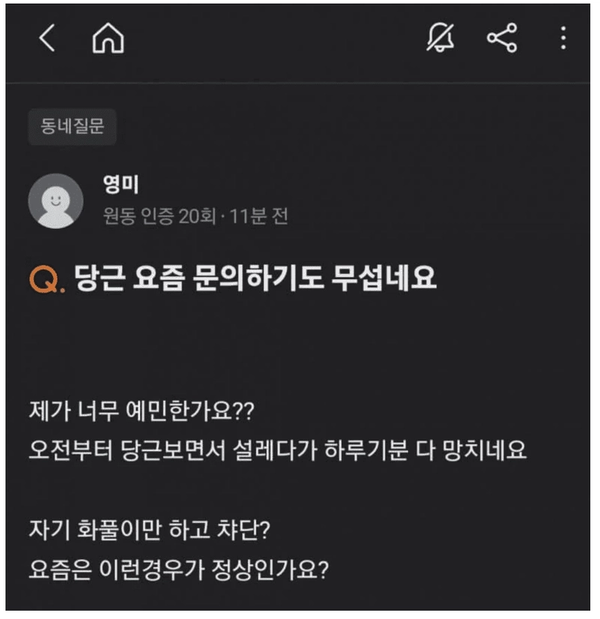Tap the blank area beneath the post title

point(298,345)
